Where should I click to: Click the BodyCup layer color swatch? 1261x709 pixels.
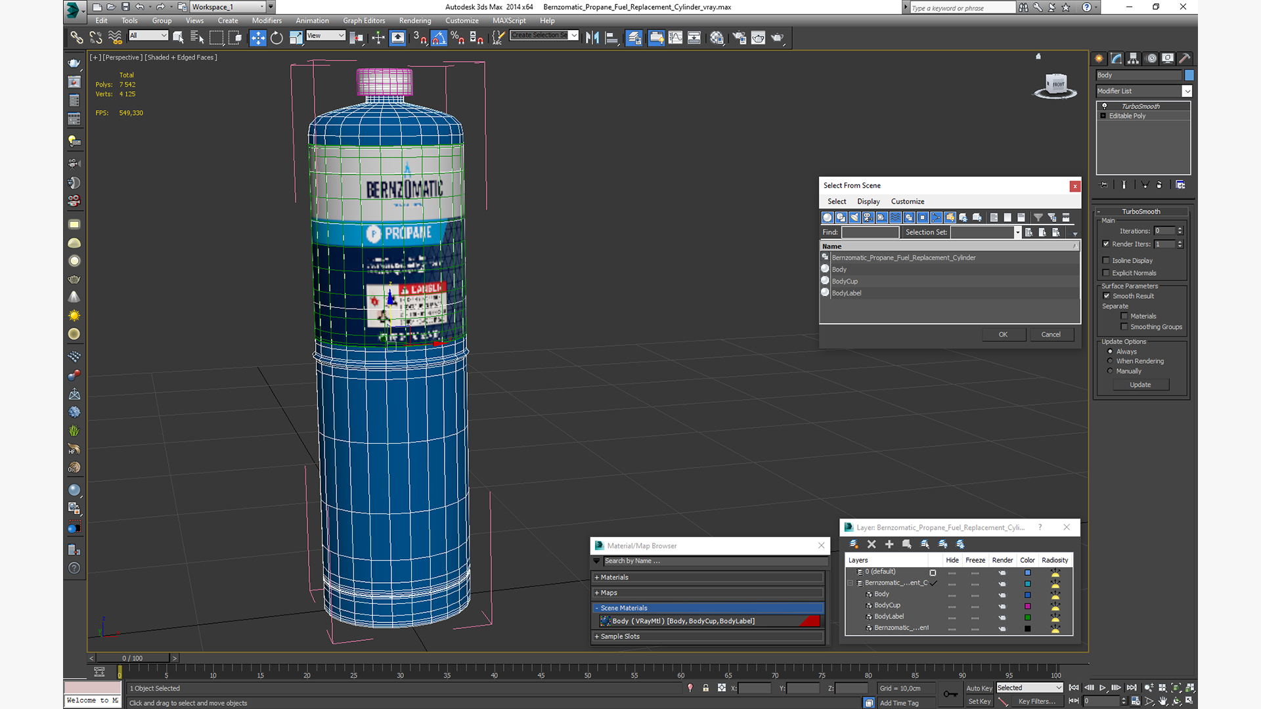[x=1028, y=606]
